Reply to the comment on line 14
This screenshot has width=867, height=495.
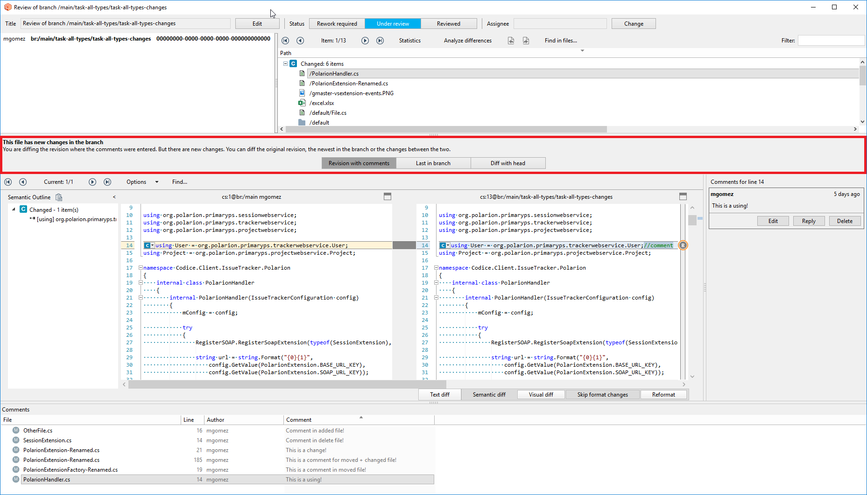pos(809,221)
